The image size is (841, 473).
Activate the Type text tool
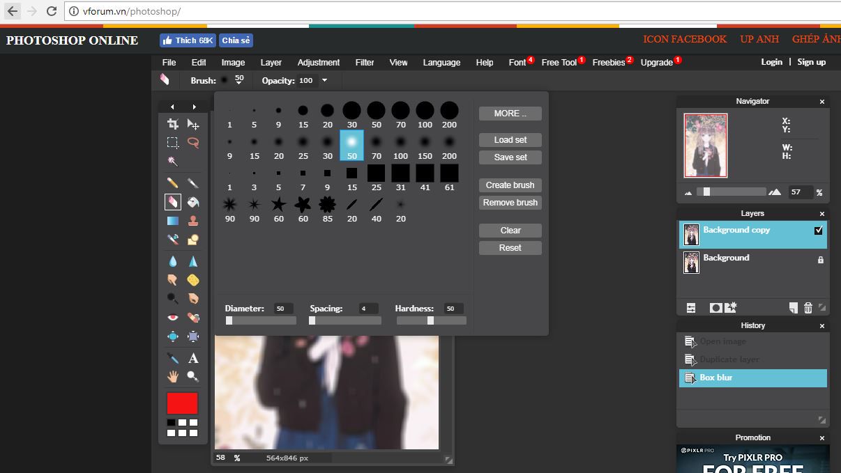click(x=193, y=358)
